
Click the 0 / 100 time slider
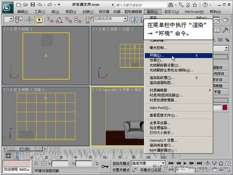pos(25,149)
